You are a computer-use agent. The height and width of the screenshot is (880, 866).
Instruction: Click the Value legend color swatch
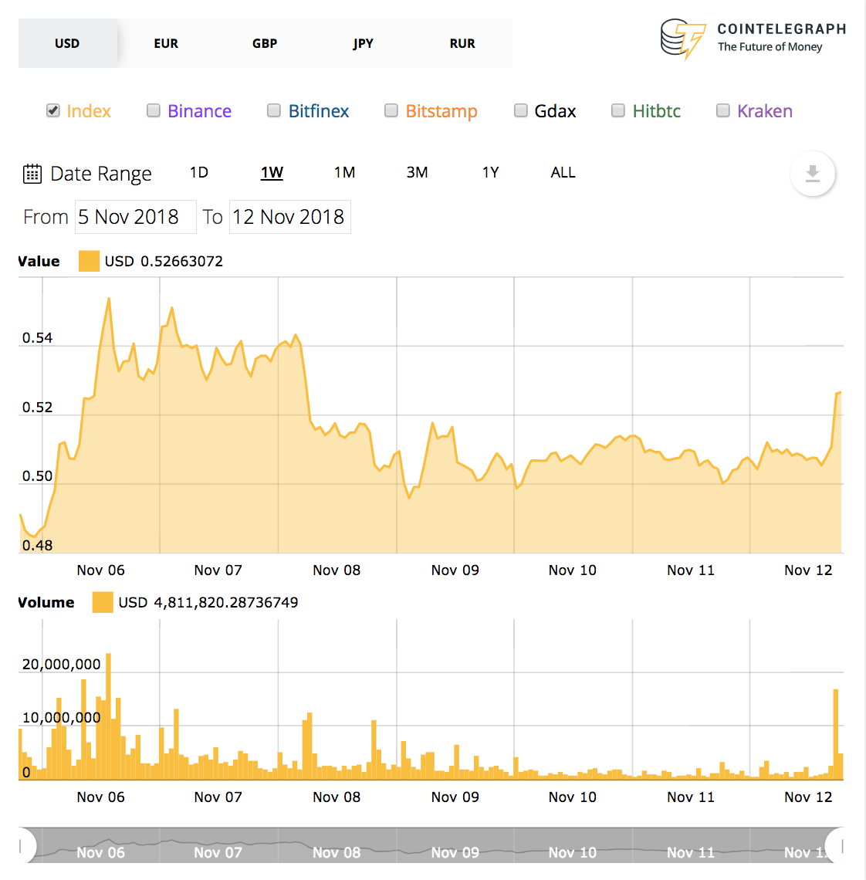[x=89, y=261]
